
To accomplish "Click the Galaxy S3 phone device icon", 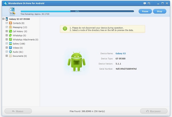I will (7, 19).
